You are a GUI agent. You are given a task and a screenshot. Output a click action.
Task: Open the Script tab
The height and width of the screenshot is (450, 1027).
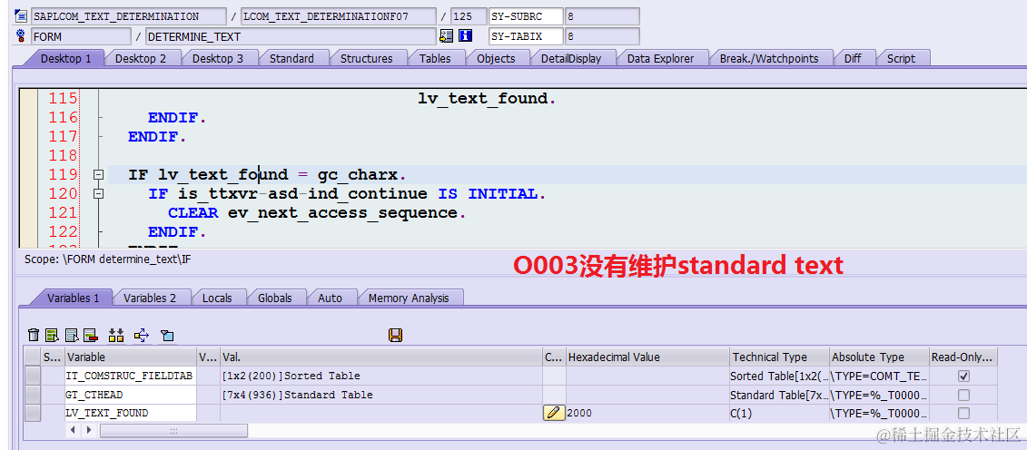(x=901, y=58)
